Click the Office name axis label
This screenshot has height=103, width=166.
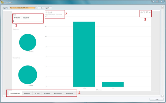tap(99, 90)
